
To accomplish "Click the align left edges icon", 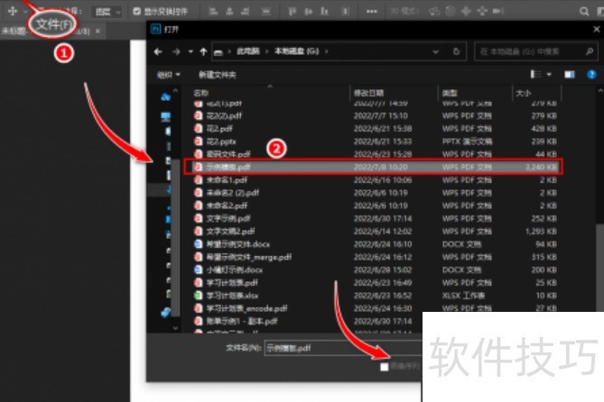I will pos(213,12).
